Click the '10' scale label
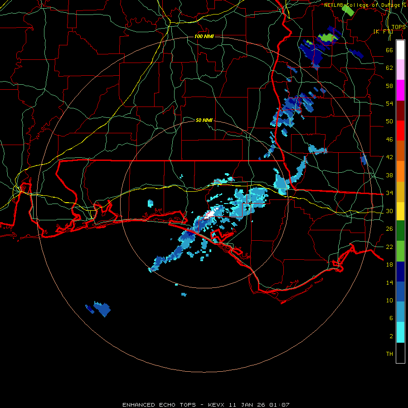 pyautogui.click(x=389, y=300)
